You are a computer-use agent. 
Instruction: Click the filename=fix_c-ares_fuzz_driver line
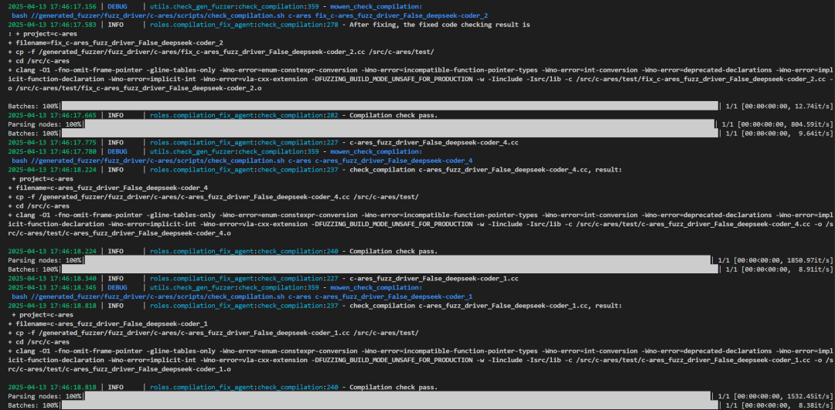pos(115,43)
